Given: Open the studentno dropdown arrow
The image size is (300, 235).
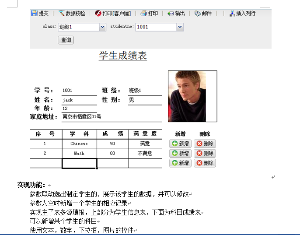Looking at the screenshot, I should pyautogui.click(x=180, y=27).
